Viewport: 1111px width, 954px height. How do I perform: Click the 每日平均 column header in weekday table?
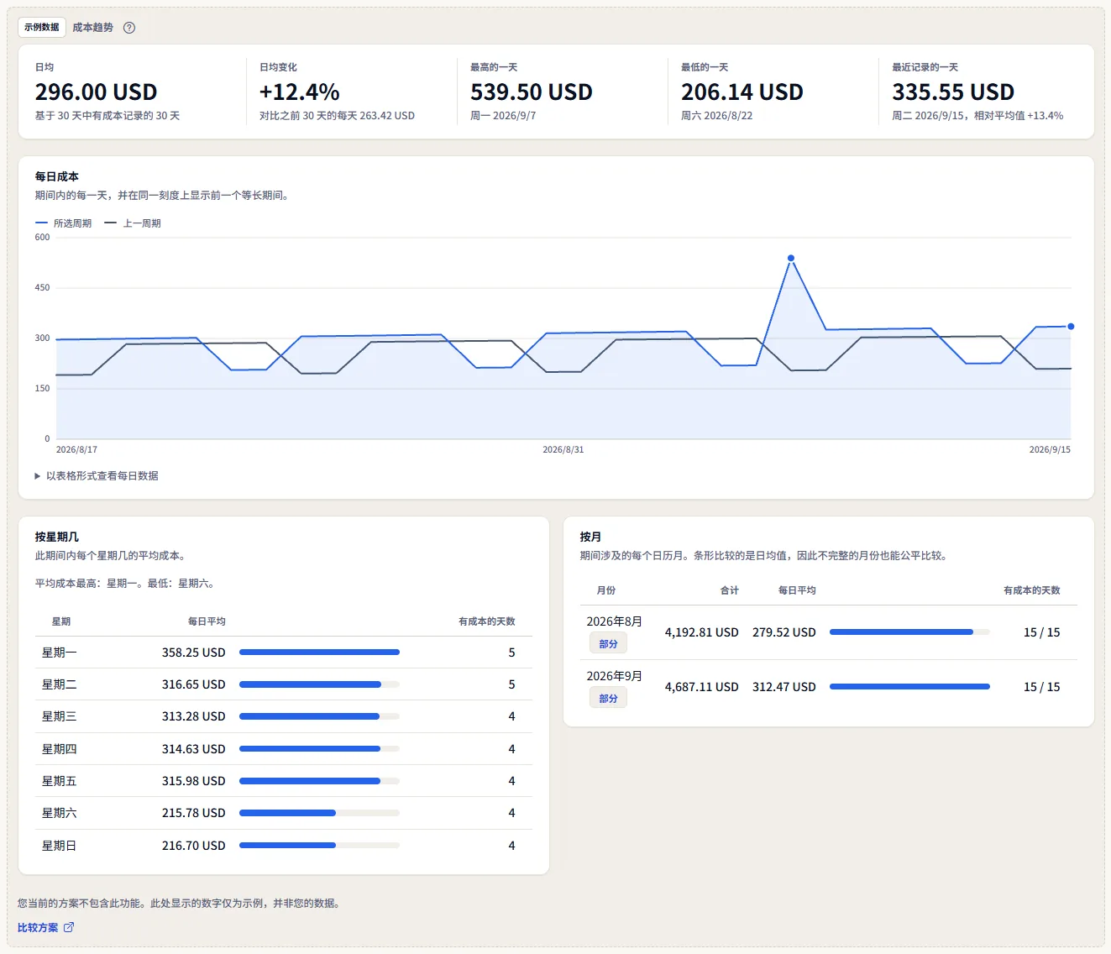click(x=207, y=621)
